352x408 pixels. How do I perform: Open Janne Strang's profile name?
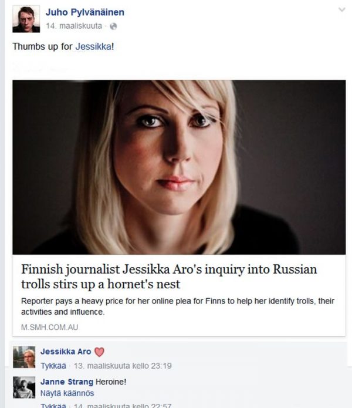pos(67,382)
